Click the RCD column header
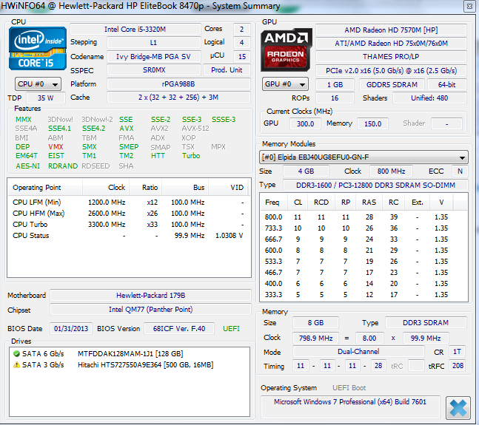This screenshot has width=479, height=425. [321, 202]
